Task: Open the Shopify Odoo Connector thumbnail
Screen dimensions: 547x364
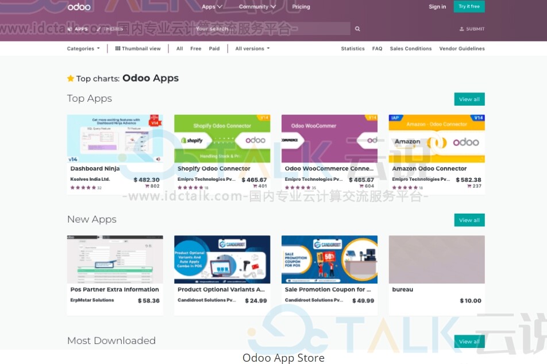Action: (x=222, y=139)
